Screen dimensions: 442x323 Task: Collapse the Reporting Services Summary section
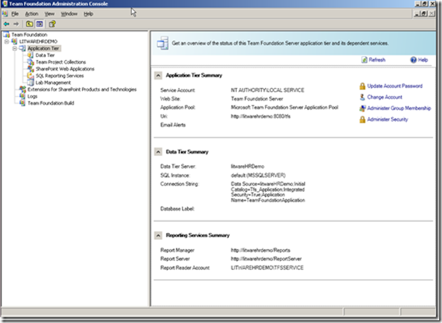click(159, 235)
